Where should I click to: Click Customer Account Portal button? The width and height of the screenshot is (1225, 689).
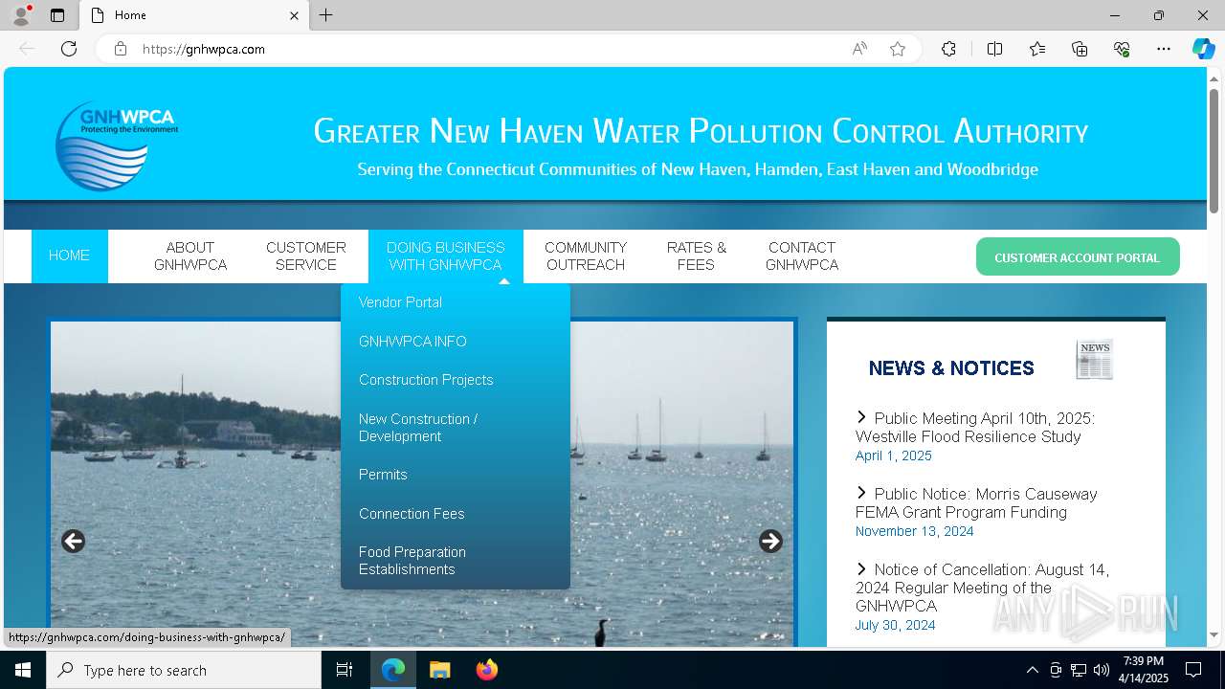pos(1078,257)
